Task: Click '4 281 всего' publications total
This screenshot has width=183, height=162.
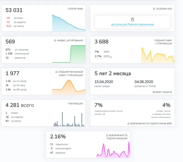Action: 20,105
